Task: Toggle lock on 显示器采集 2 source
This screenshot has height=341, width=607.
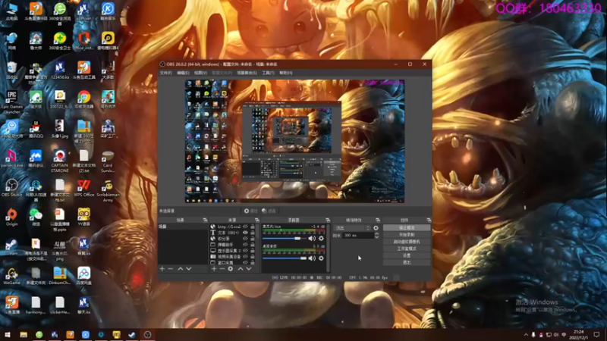Action: tap(253, 251)
